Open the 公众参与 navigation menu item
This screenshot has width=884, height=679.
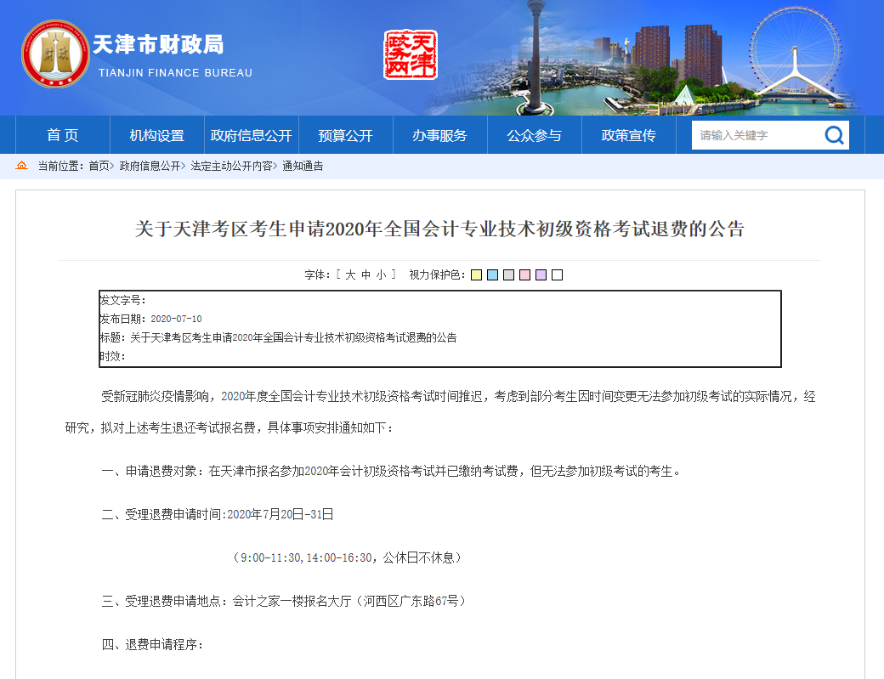[533, 135]
